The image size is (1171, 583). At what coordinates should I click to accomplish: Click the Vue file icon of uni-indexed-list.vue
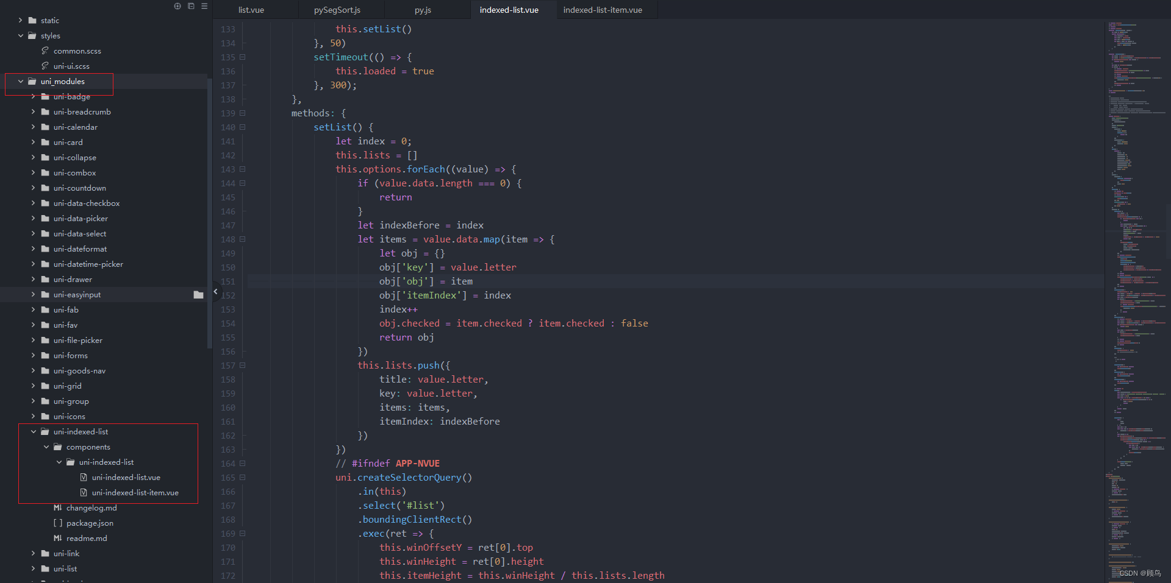click(x=84, y=478)
